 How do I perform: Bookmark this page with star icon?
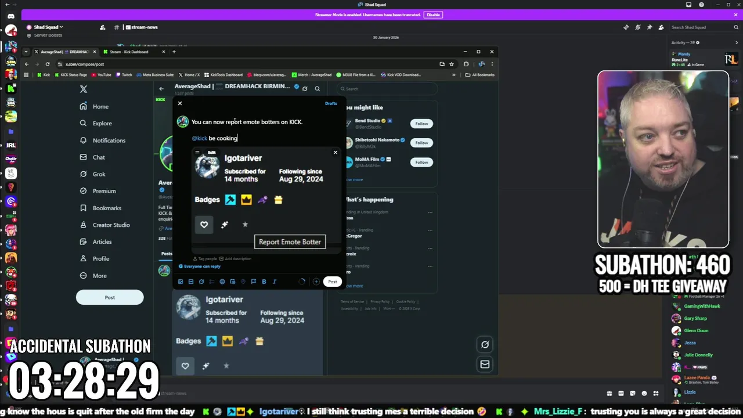(452, 64)
